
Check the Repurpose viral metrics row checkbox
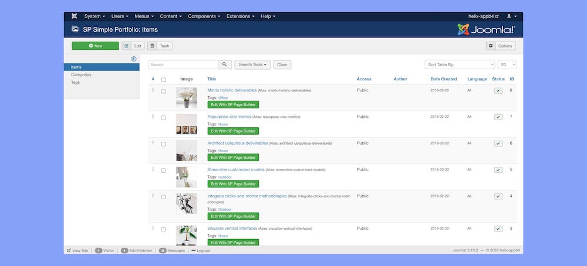164,117
